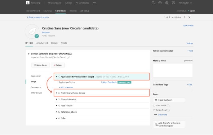
Task: Click Add a headline text
Action: click(49, 36)
